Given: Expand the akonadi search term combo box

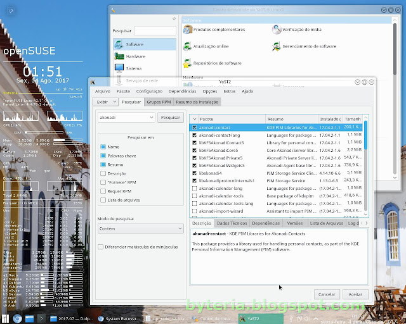Looking at the screenshot, I should [152, 117].
